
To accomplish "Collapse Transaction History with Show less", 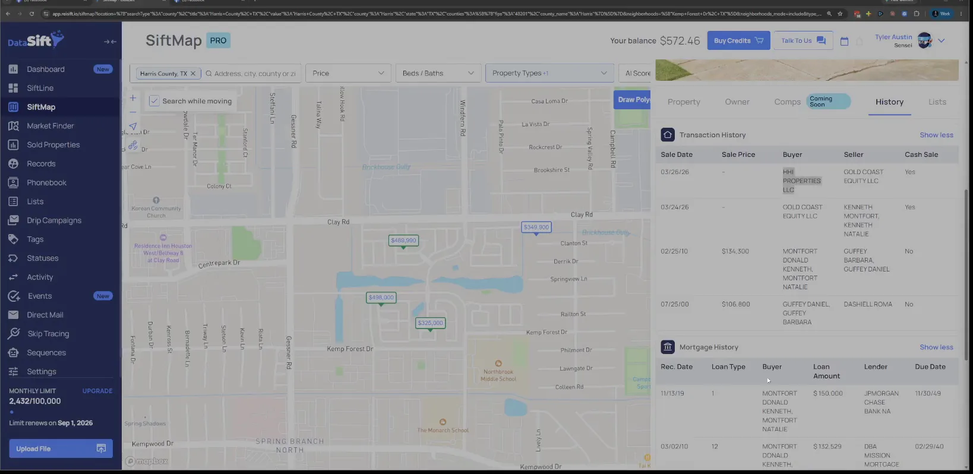I will pyautogui.click(x=936, y=135).
